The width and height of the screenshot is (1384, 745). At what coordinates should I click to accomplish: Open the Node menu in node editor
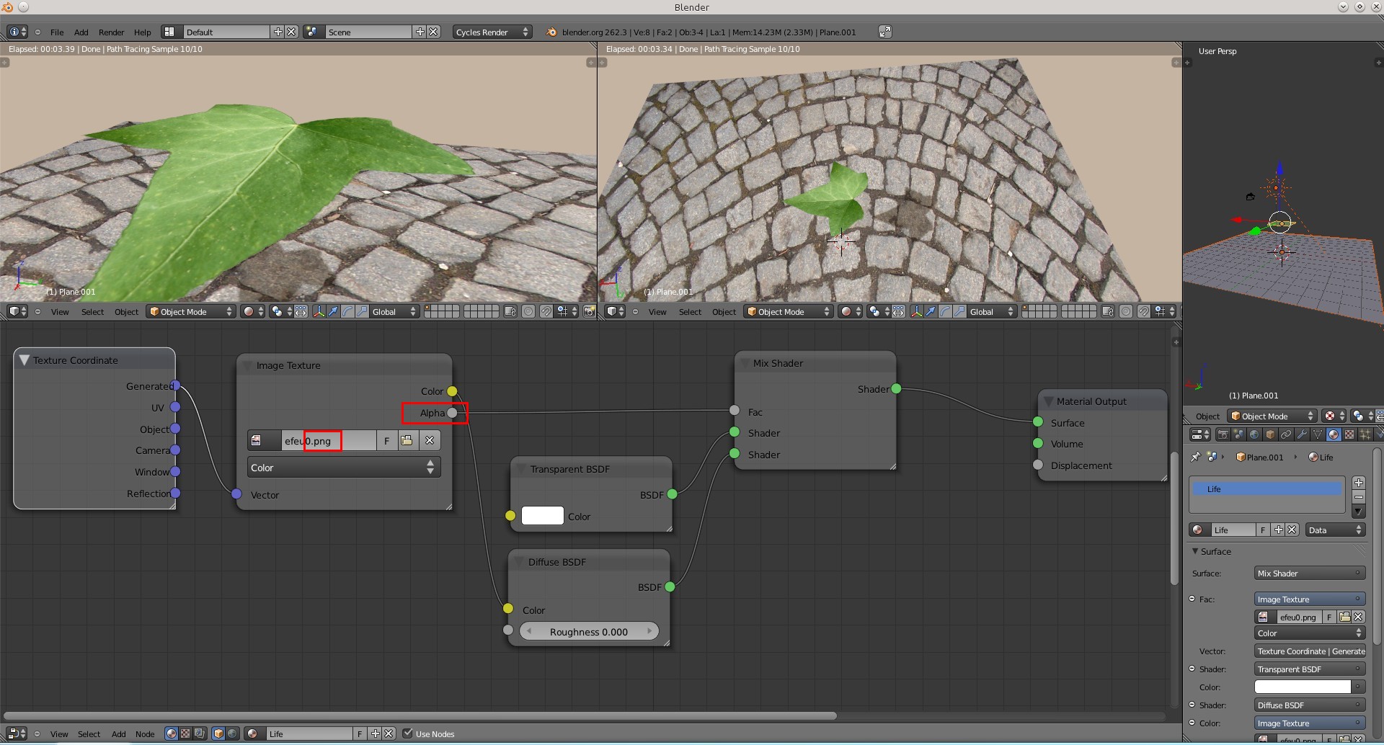click(145, 734)
